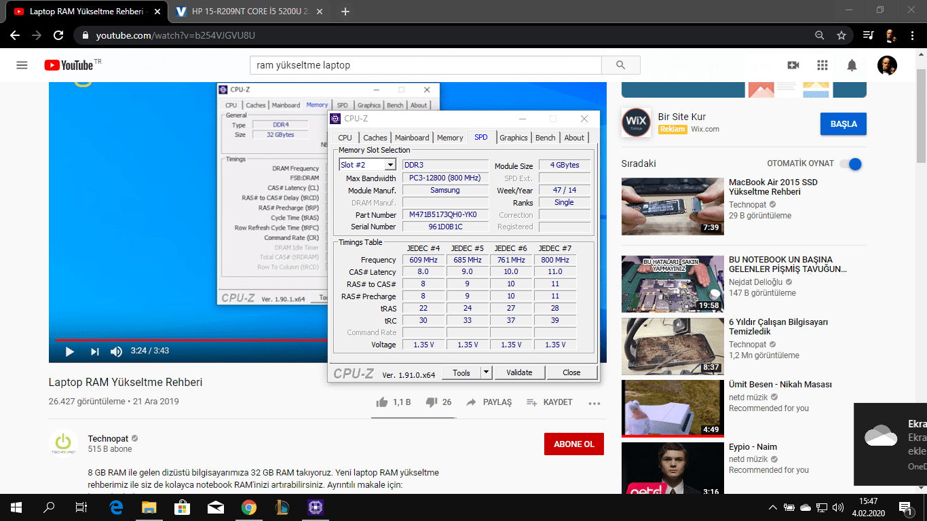Click the BAŞLA button on the Wix ad
The height and width of the screenshot is (521, 927).
coord(844,124)
